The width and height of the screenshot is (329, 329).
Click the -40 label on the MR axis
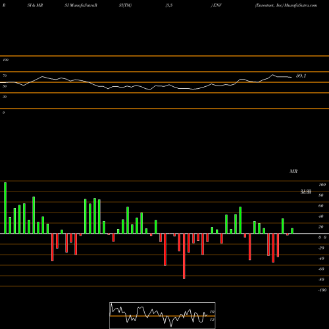321,259
